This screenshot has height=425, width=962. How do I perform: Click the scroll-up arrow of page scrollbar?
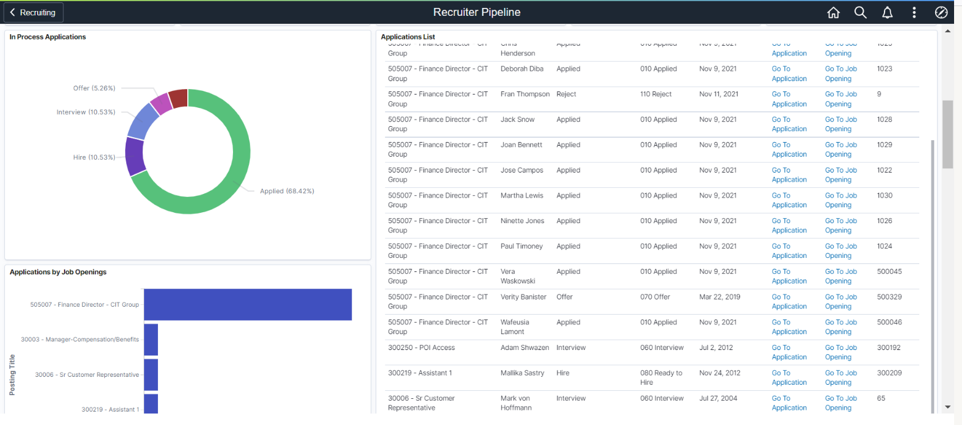pos(947,30)
